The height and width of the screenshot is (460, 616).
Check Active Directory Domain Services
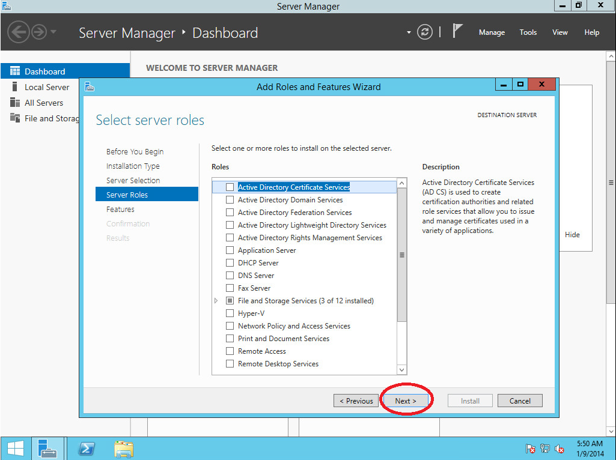(230, 200)
